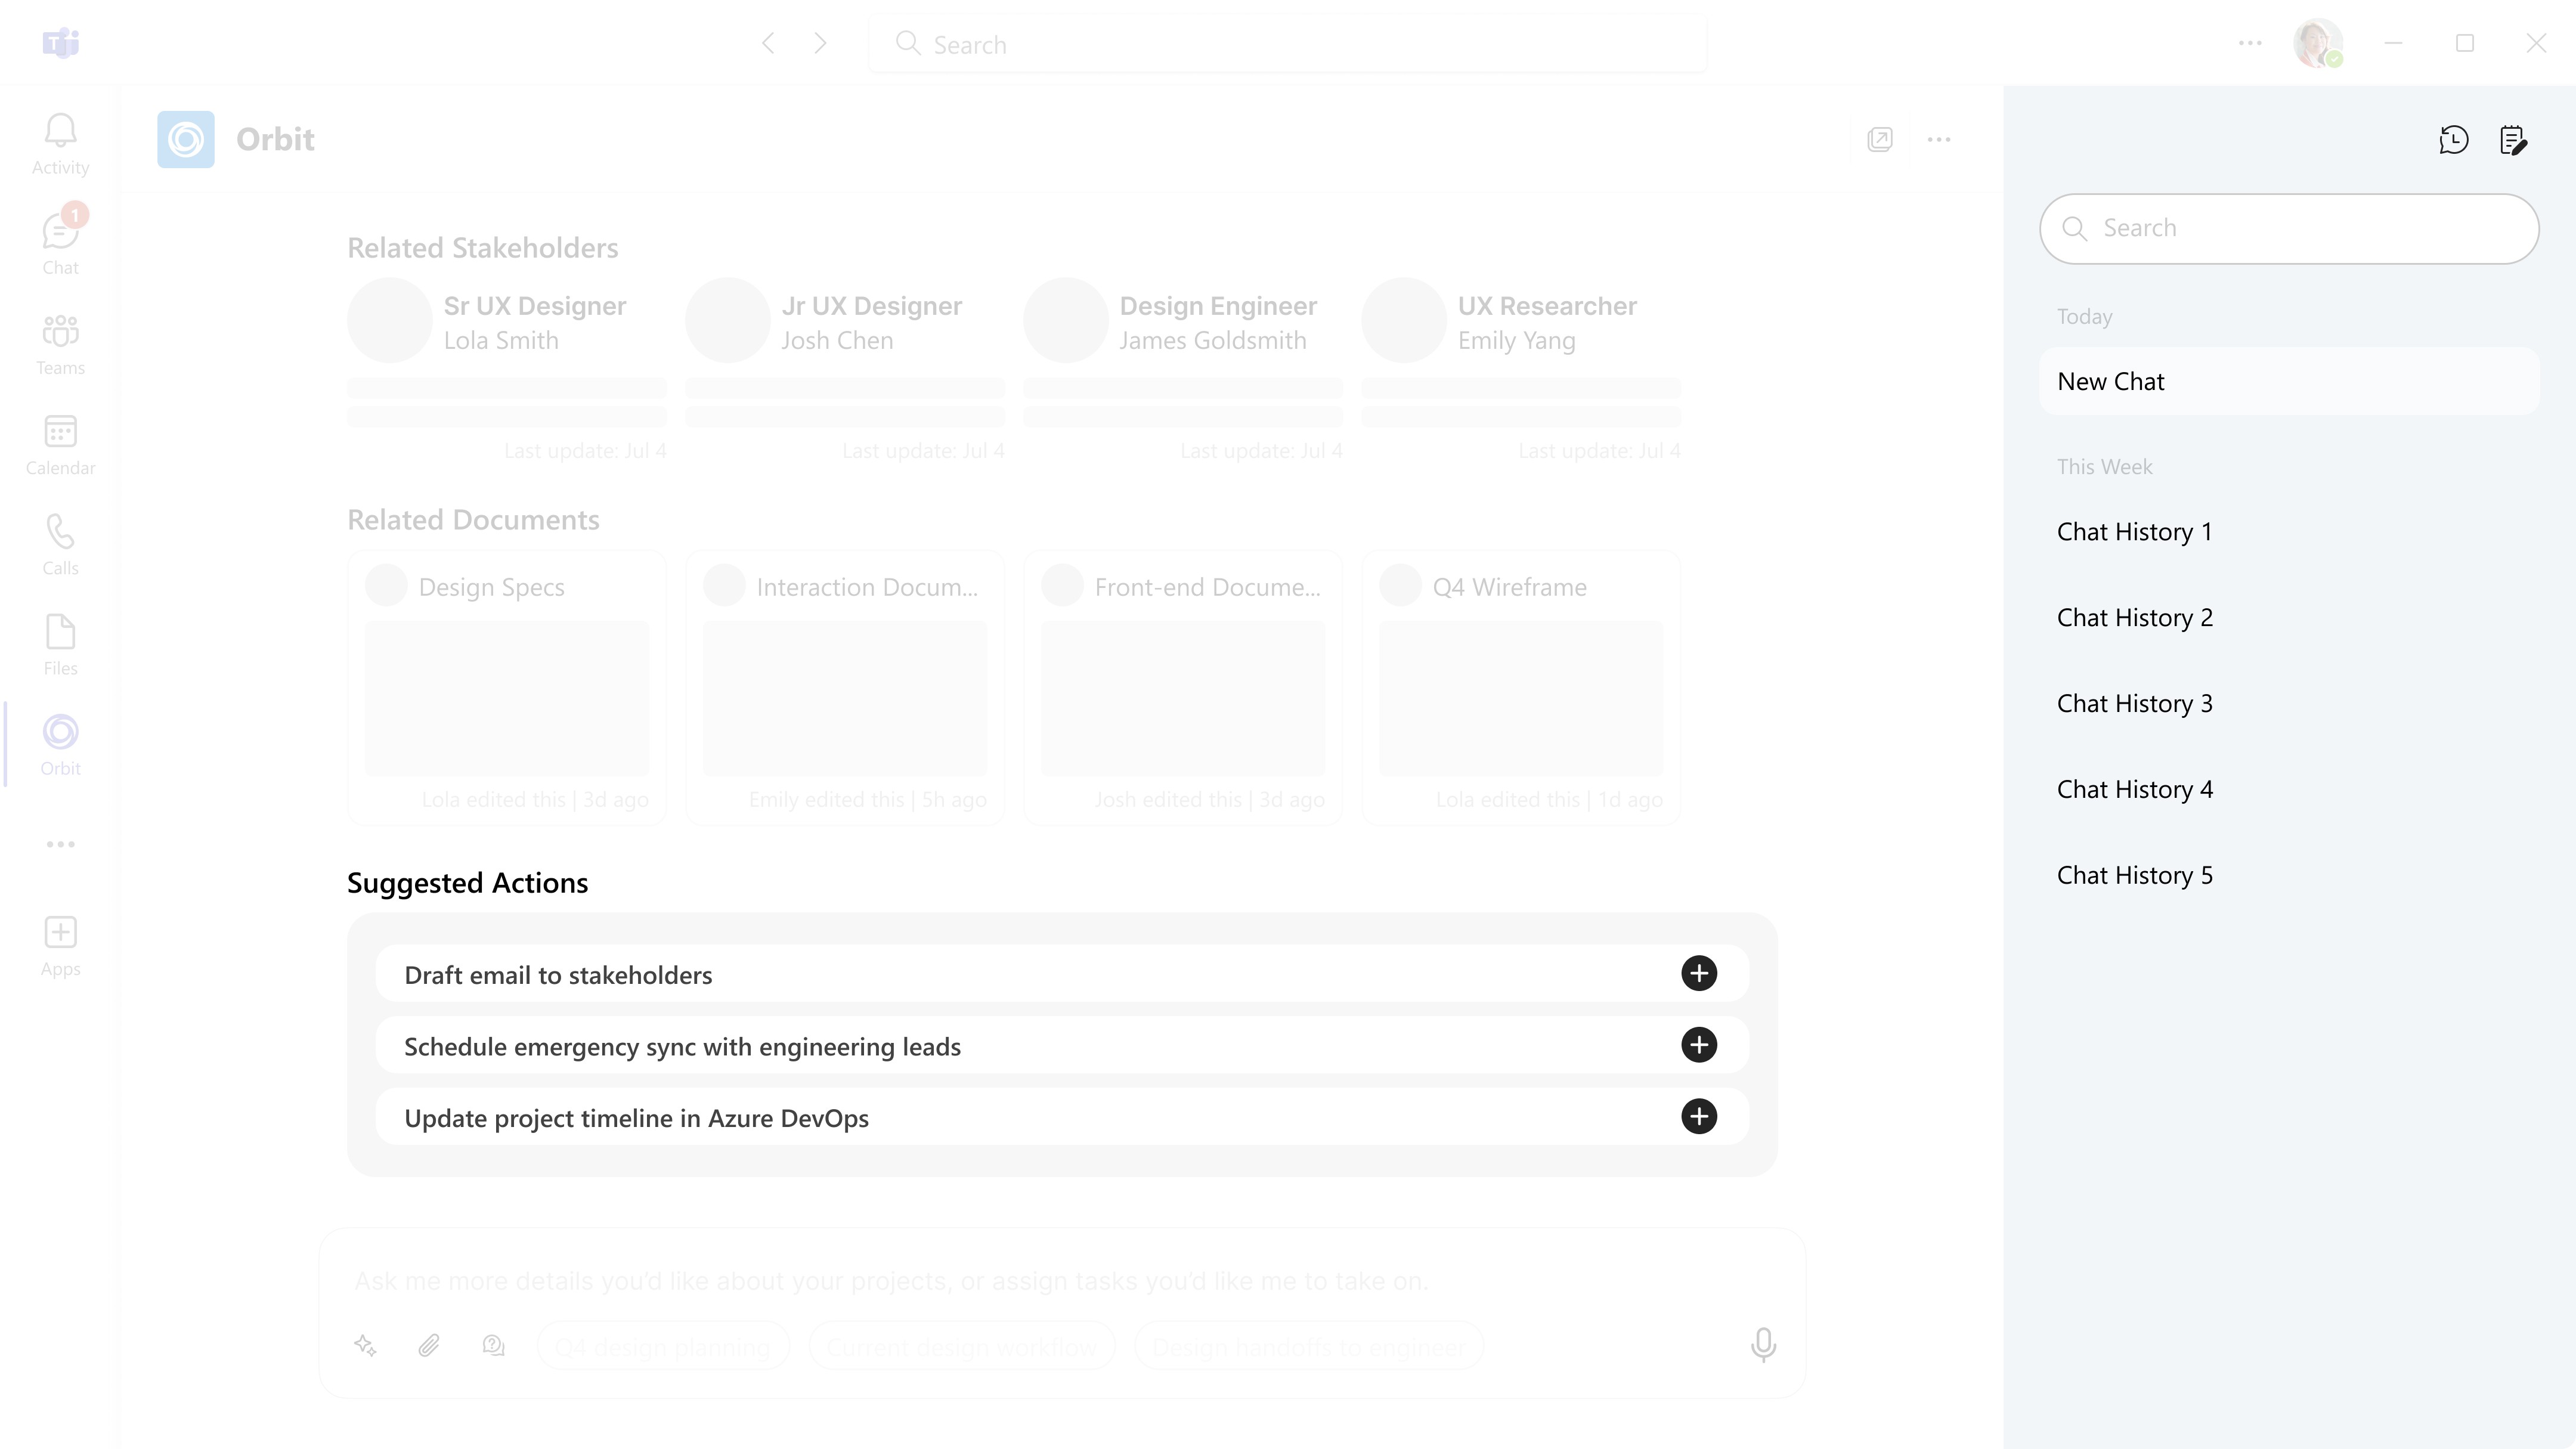Open the Orbit pop-out window icon
The image size is (2576, 1449).
(x=1879, y=140)
